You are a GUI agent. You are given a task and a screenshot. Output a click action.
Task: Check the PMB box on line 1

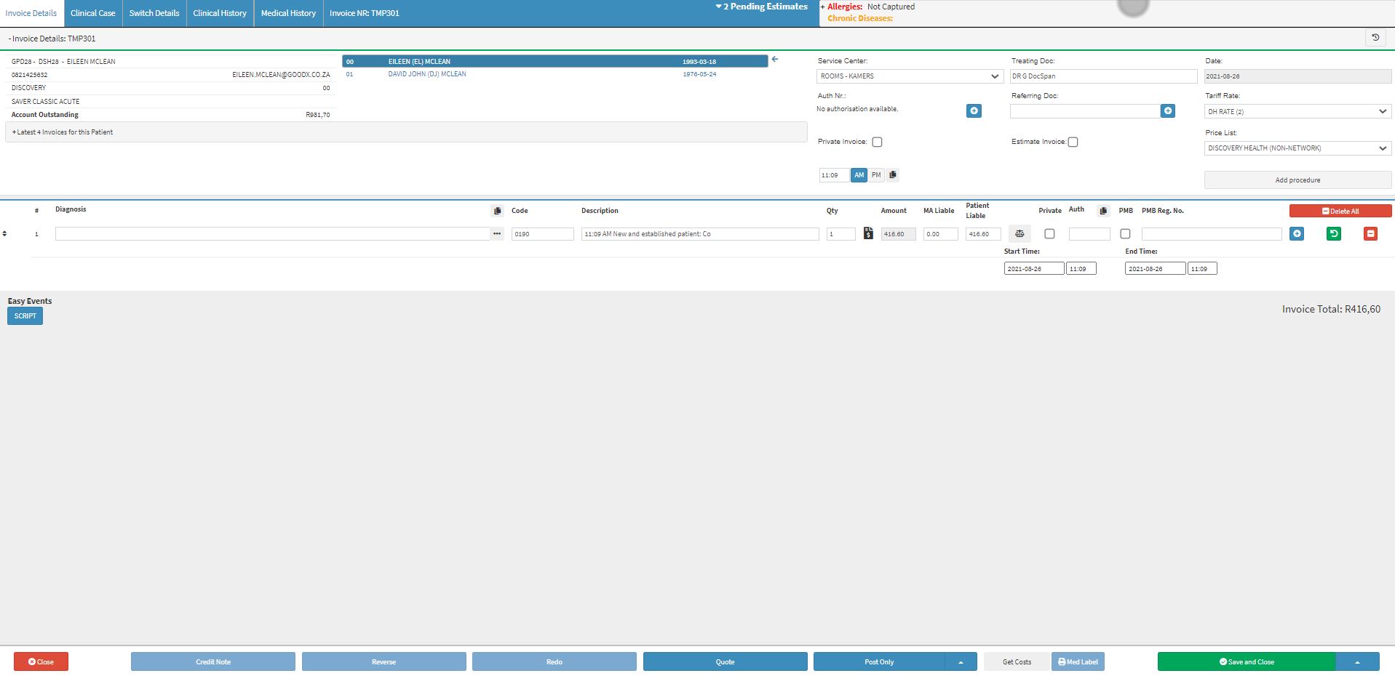(x=1125, y=234)
